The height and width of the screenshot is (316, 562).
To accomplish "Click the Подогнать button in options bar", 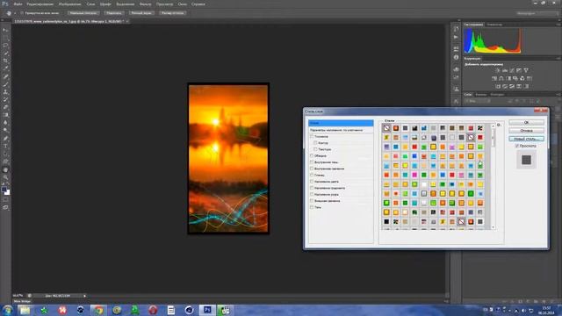I will pos(114,13).
